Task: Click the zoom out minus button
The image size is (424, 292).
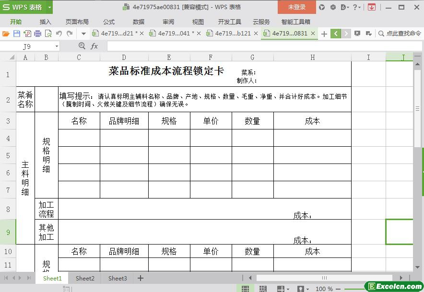Action: click(338, 289)
